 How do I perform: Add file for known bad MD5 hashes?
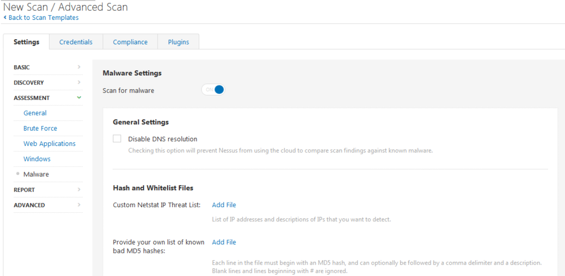[x=224, y=242]
